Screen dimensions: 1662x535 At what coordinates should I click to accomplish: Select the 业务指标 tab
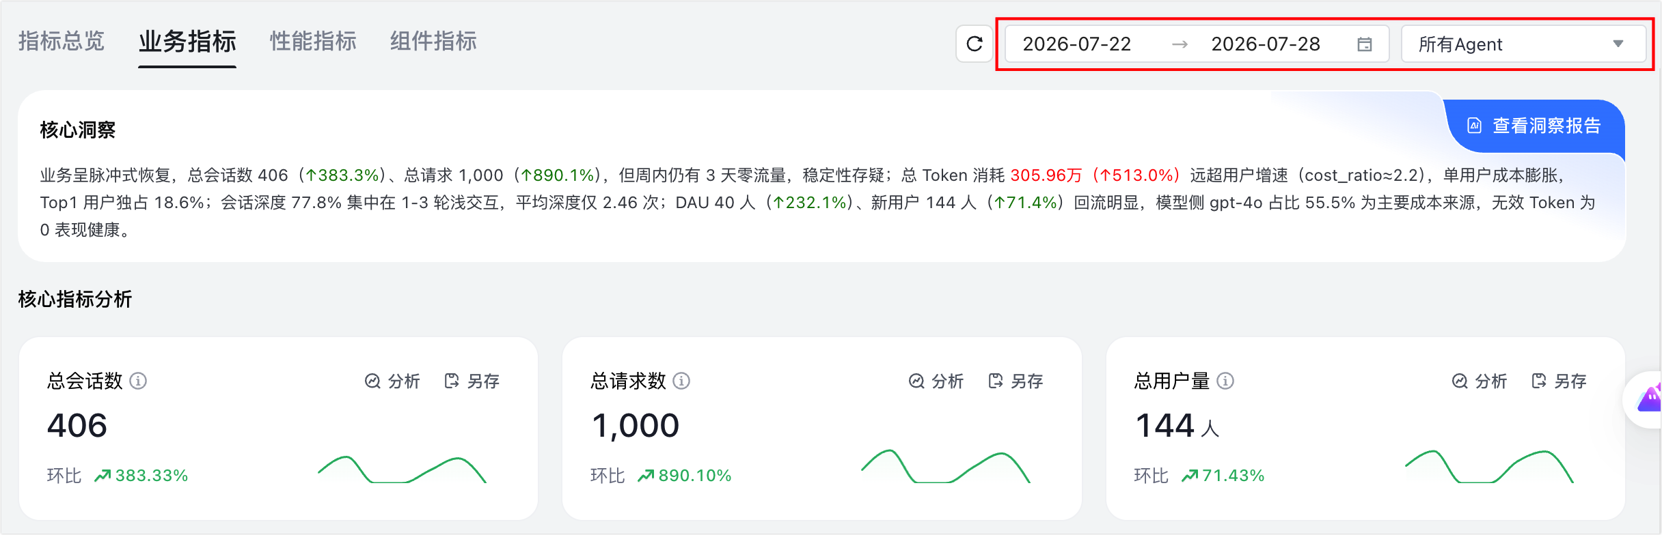pyautogui.click(x=187, y=42)
